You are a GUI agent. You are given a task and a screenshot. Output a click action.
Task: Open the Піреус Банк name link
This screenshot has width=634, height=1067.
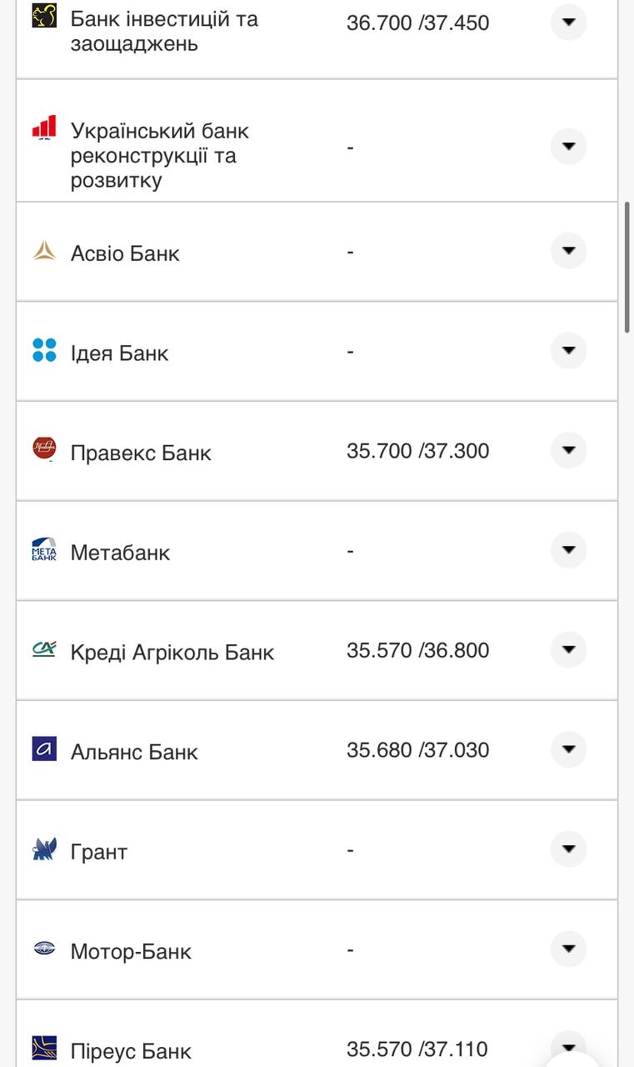(x=131, y=1051)
